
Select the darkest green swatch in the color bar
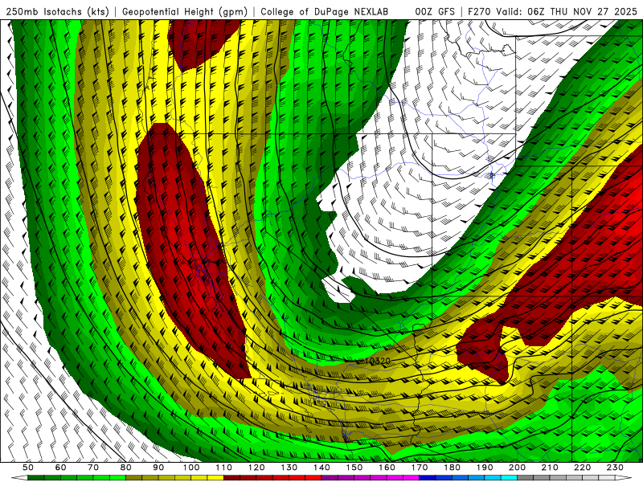[x=36, y=477]
